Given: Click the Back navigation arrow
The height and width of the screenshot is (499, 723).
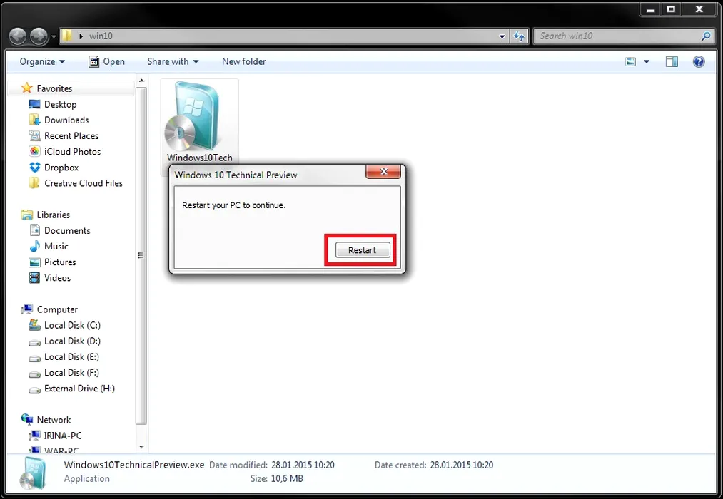Looking at the screenshot, I should click(x=18, y=36).
